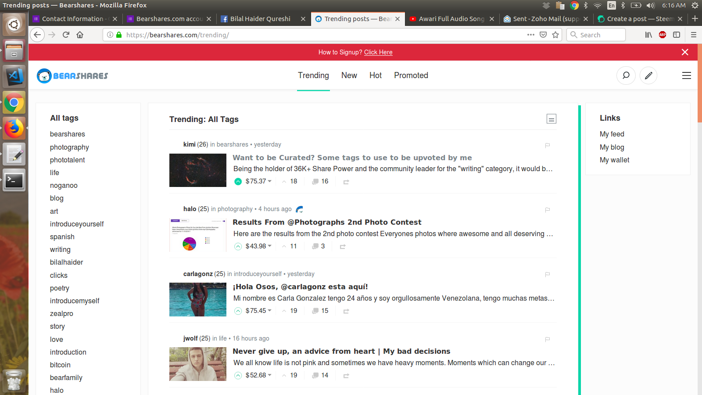The image size is (702, 395).
Task: Switch the feed to list layout view
Action: coord(551,119)
